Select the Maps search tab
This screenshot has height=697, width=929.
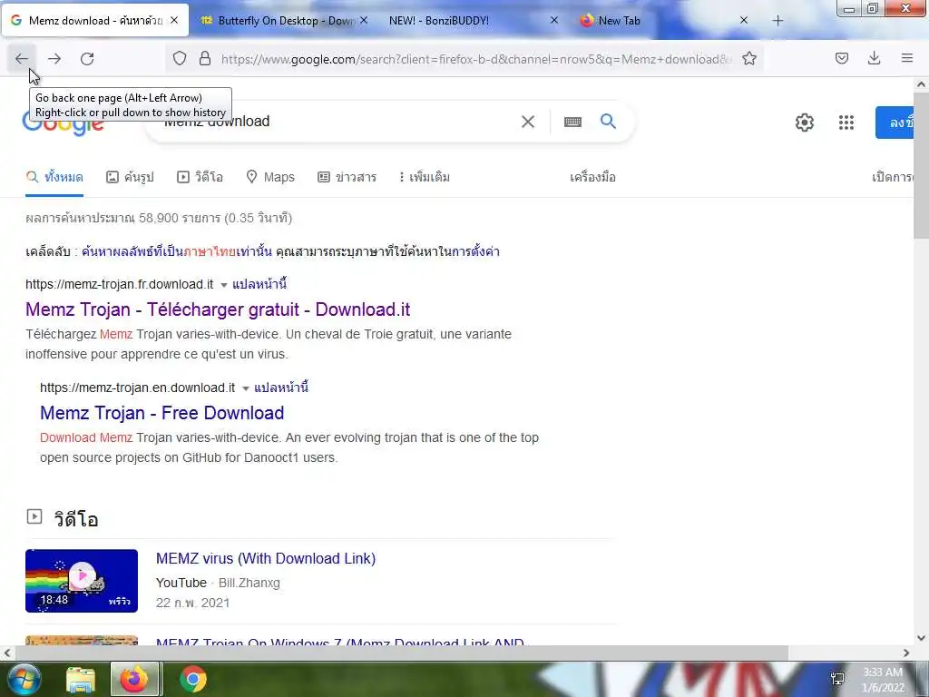[x=270, y=177]
